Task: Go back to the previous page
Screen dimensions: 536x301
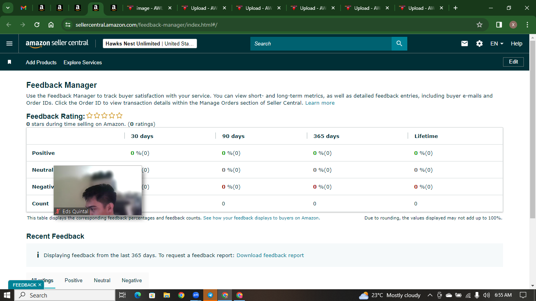Action: (9, 25)
